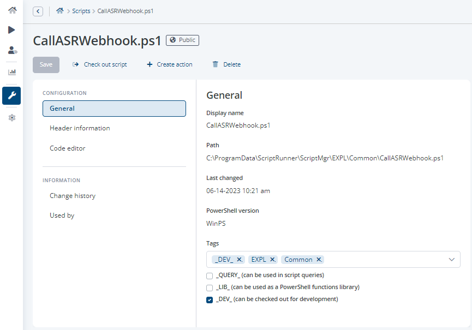Click the Create action button
The width and height of the screenshot is (472, 330).
click(x=170, y=64)
